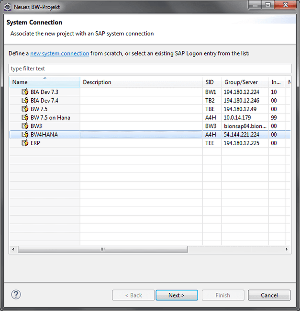Open the help question mark icon
Image resolution: width=300 pixels, height=311 pixels.
pyautogui.click(x=16, y=295)
